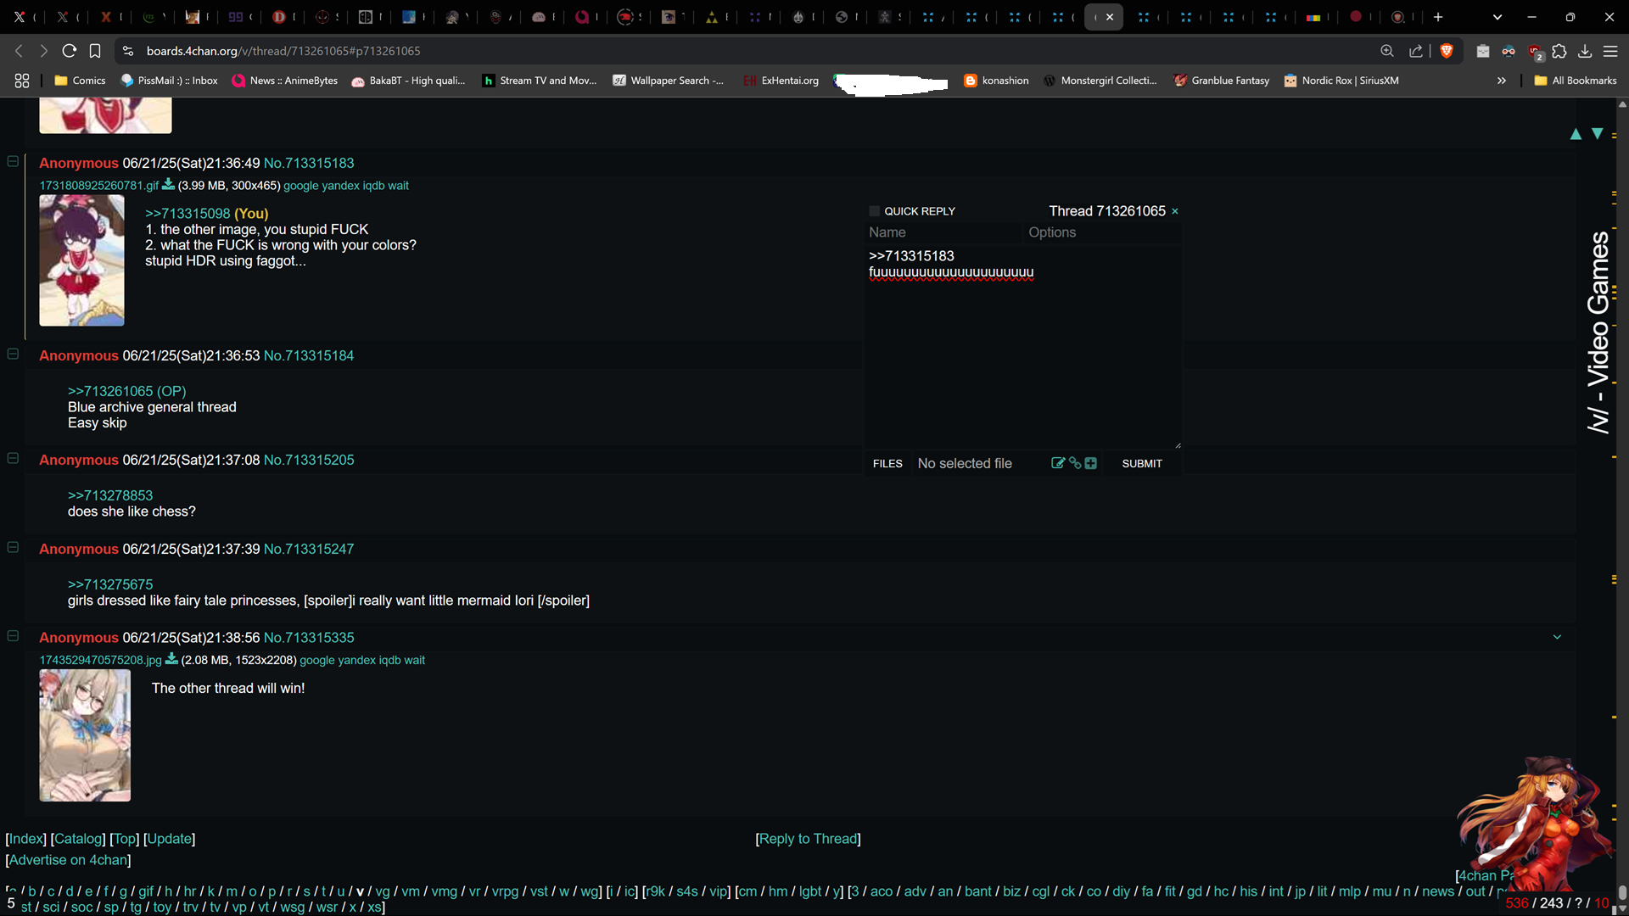Open the draw/edit pencil icon in Quick Reply

[x=1058, y=463]
